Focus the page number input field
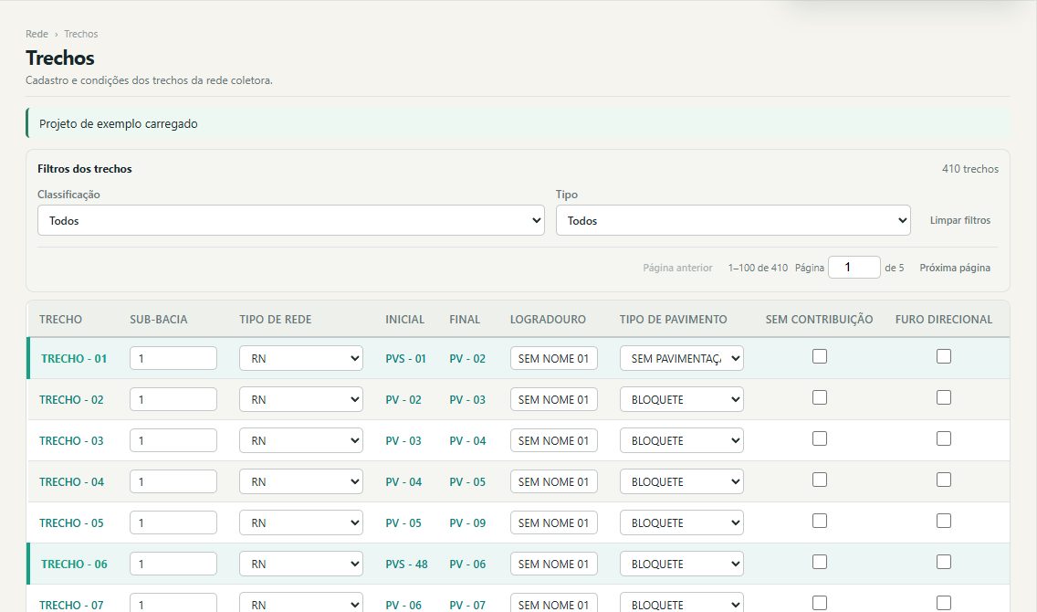This screenshot has width=1037, height=612. 854,268
